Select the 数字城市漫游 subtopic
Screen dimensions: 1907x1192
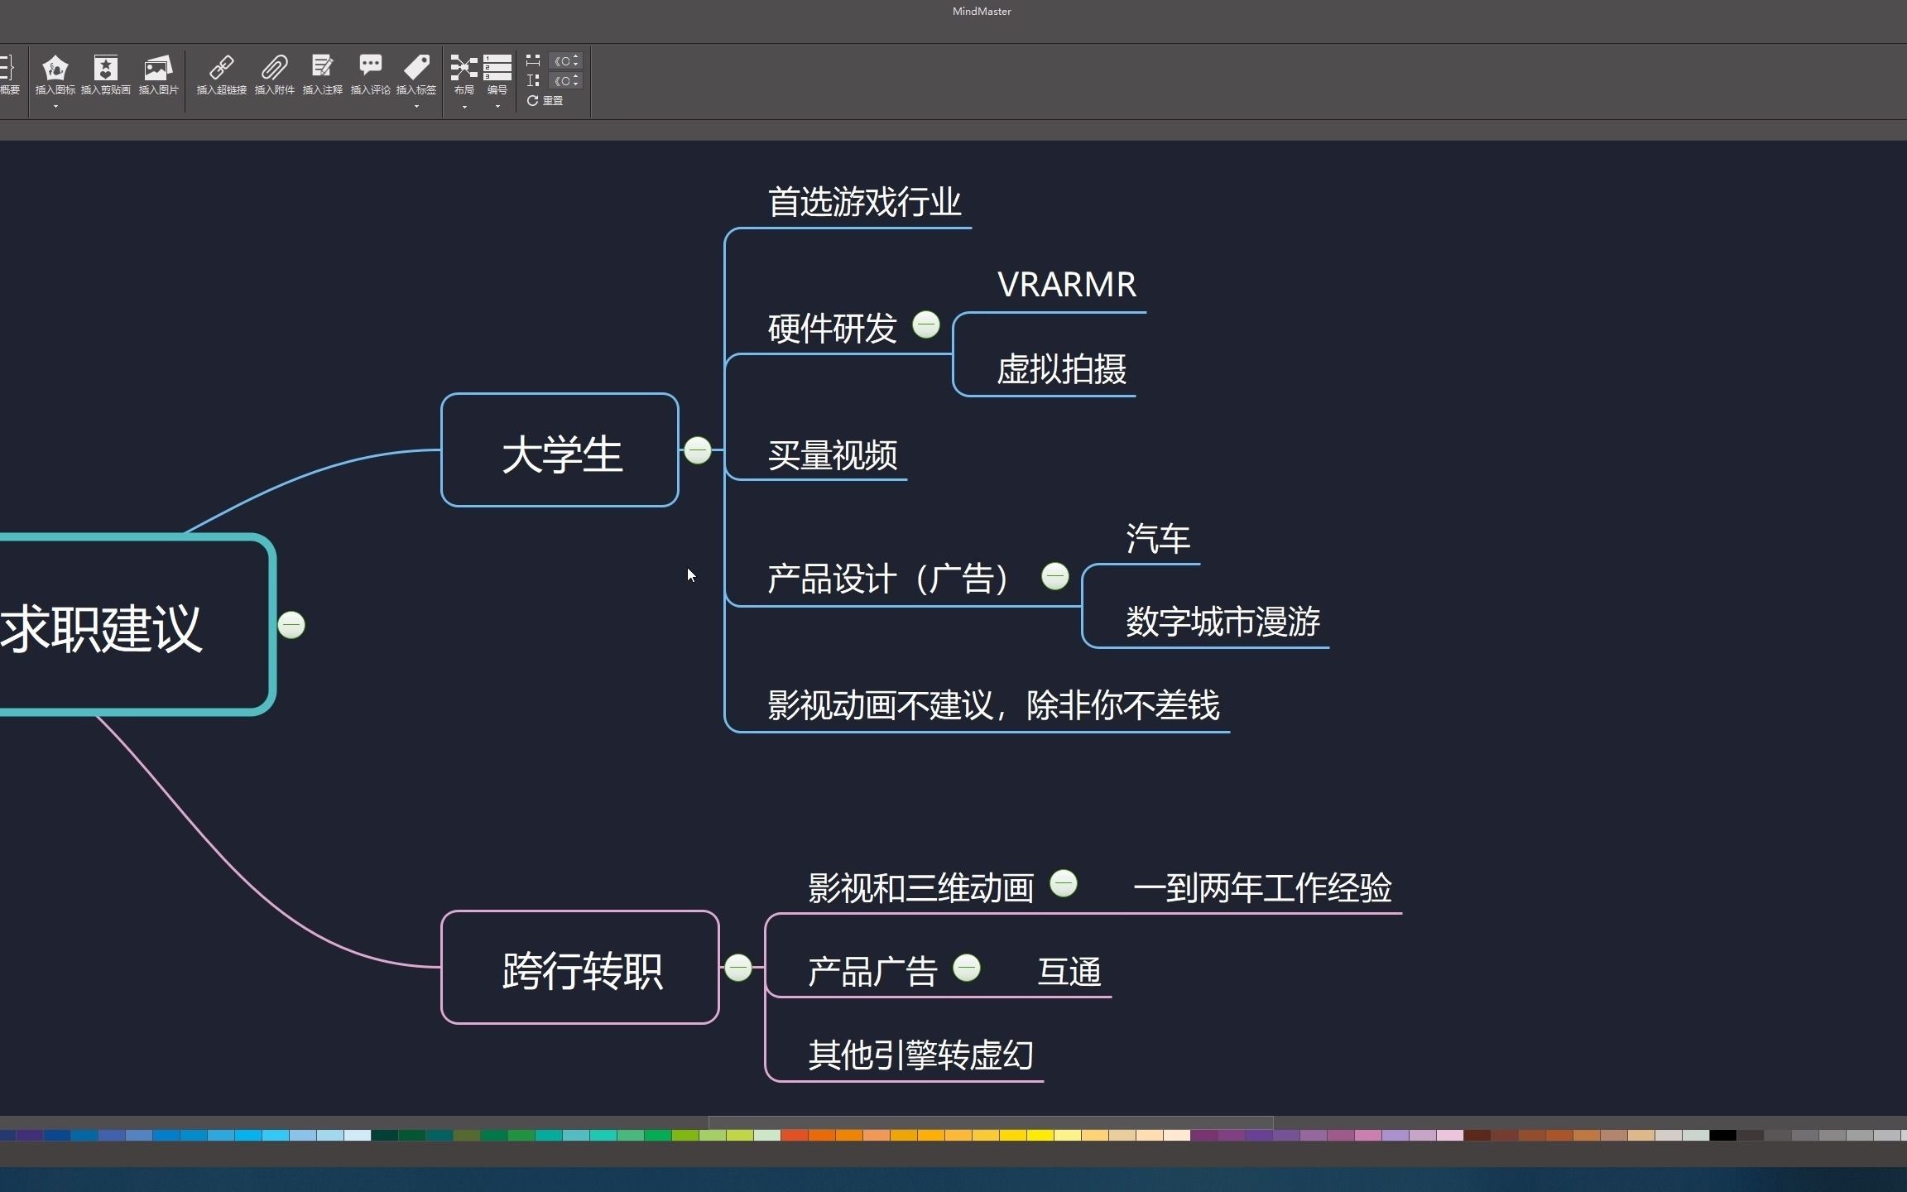[1223, 622]
